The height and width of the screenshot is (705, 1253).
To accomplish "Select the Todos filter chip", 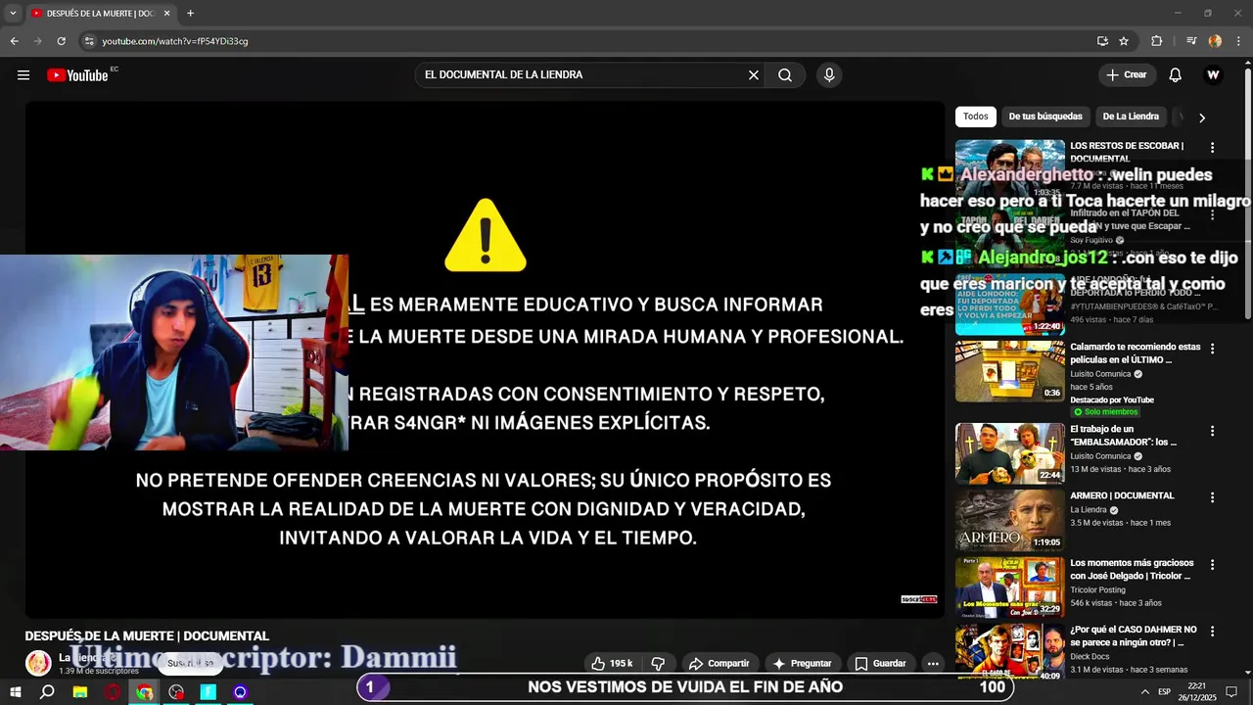I will 976,117.
